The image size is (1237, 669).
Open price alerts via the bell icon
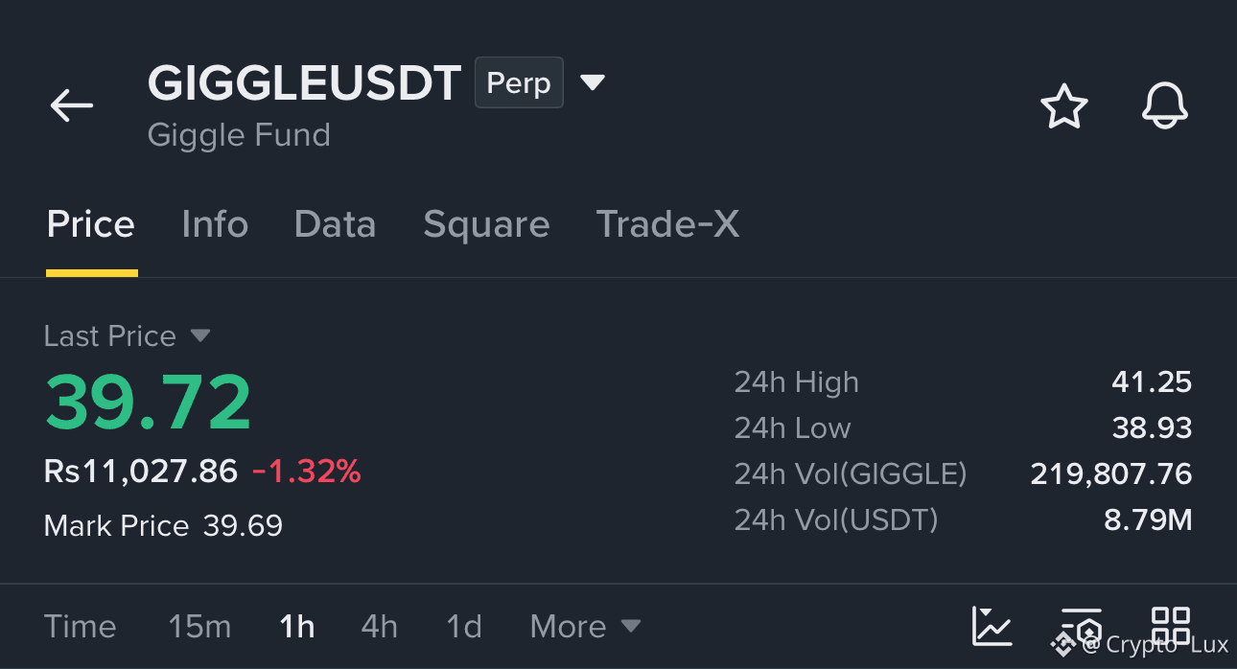pos(1165,105)
